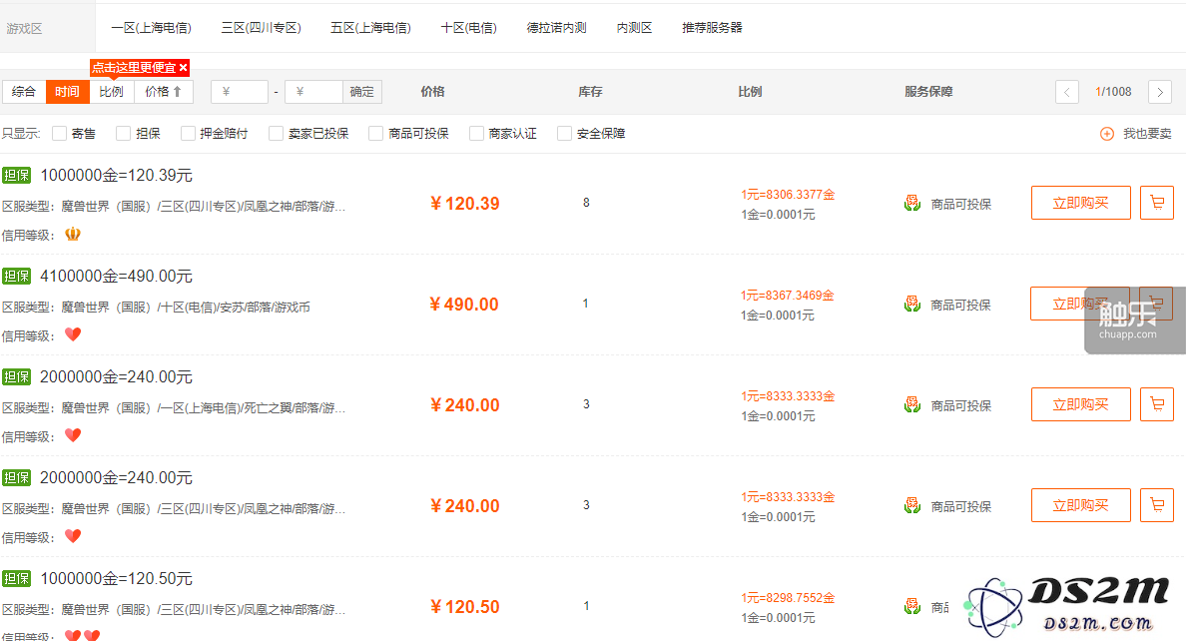Click the maximum price input field

point(313,92)
